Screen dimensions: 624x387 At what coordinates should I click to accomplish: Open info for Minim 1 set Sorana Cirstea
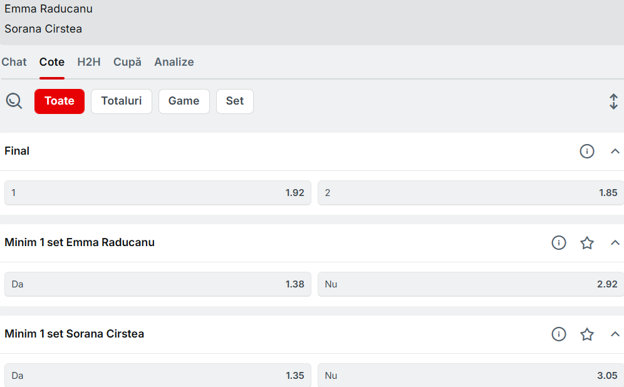(559, 334)
